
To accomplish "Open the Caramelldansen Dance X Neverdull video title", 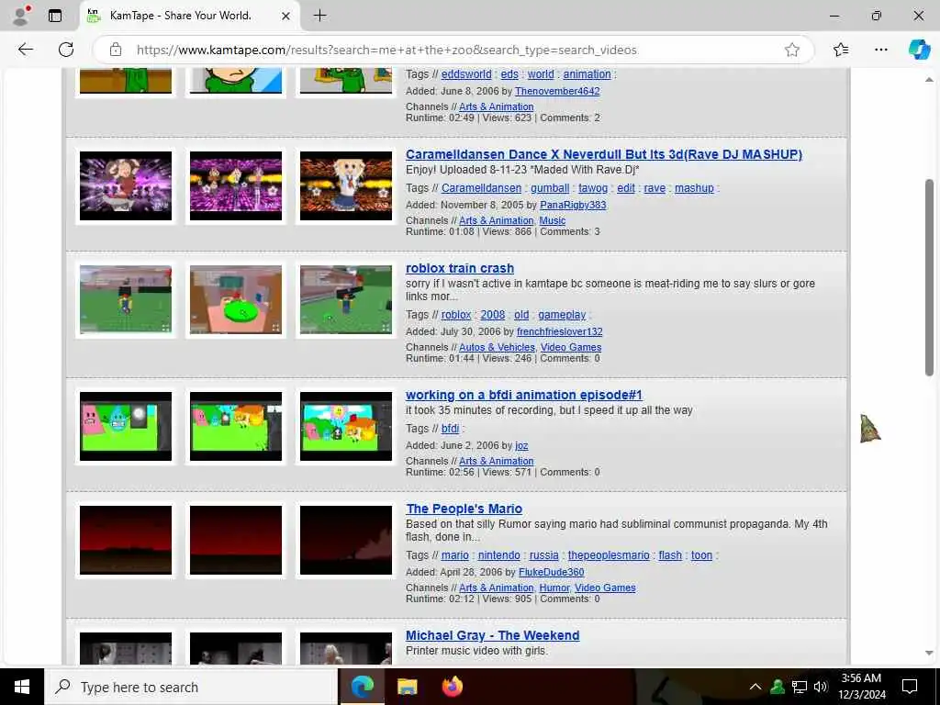I will pos(604,154).
